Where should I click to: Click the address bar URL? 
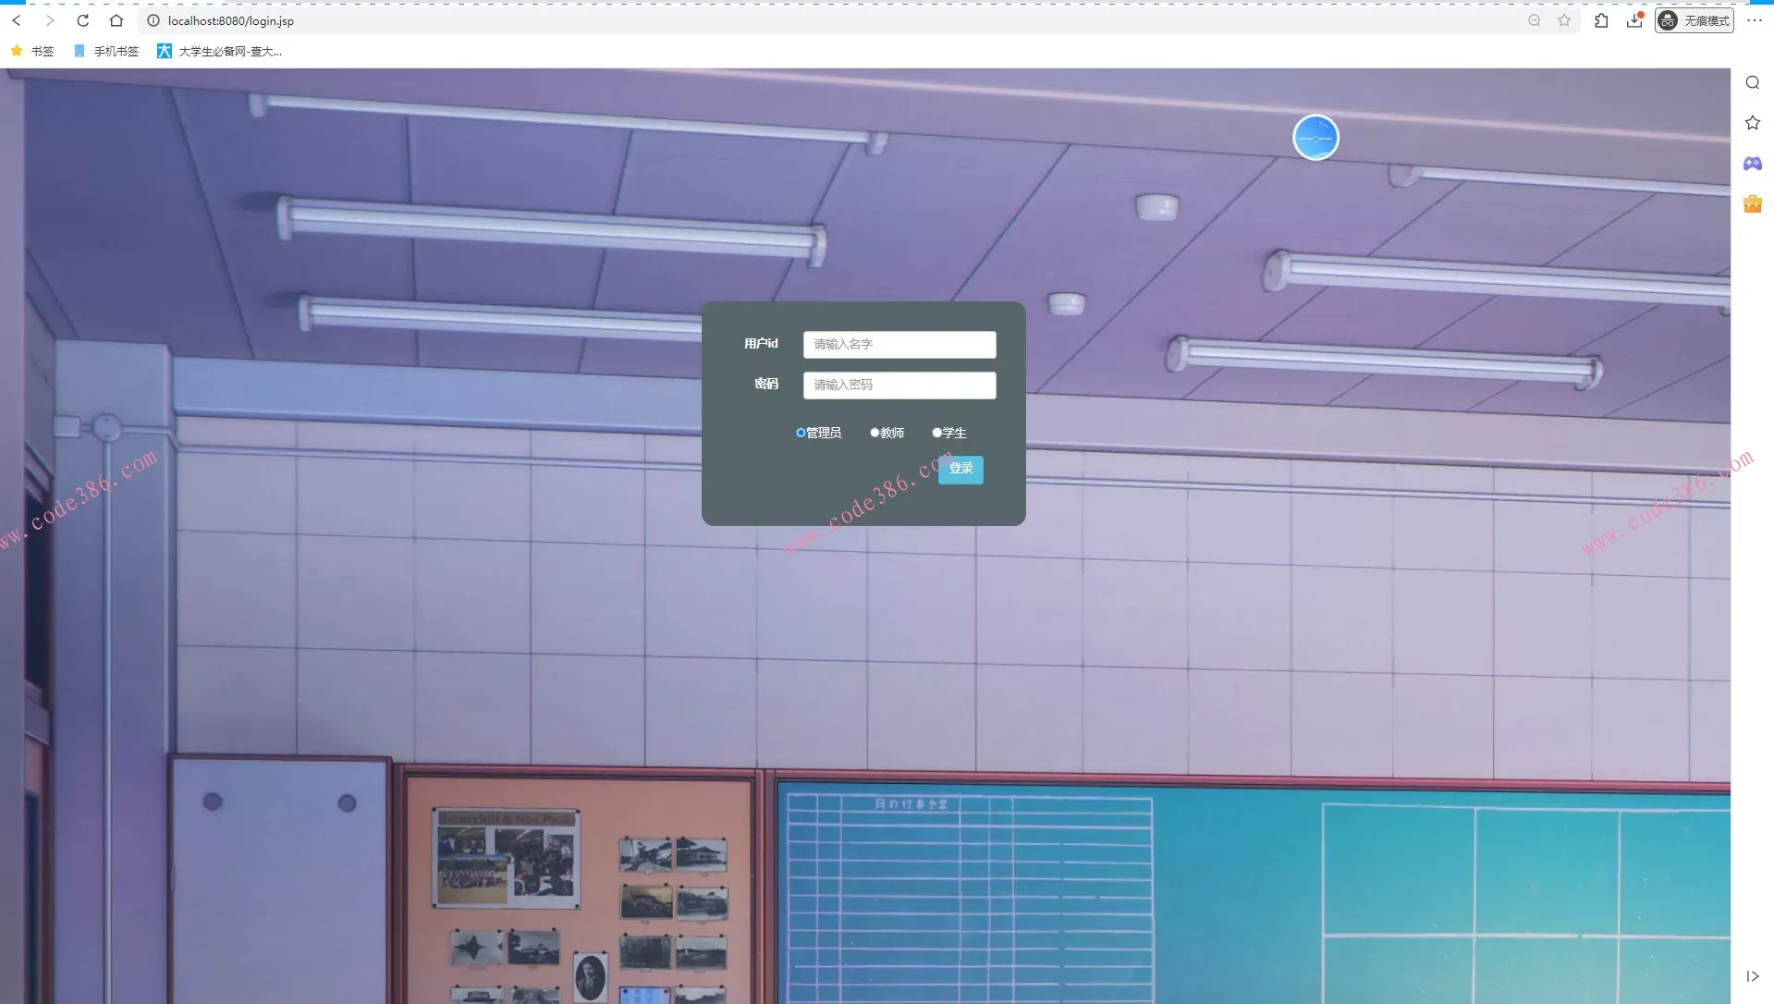click(231, 20)
